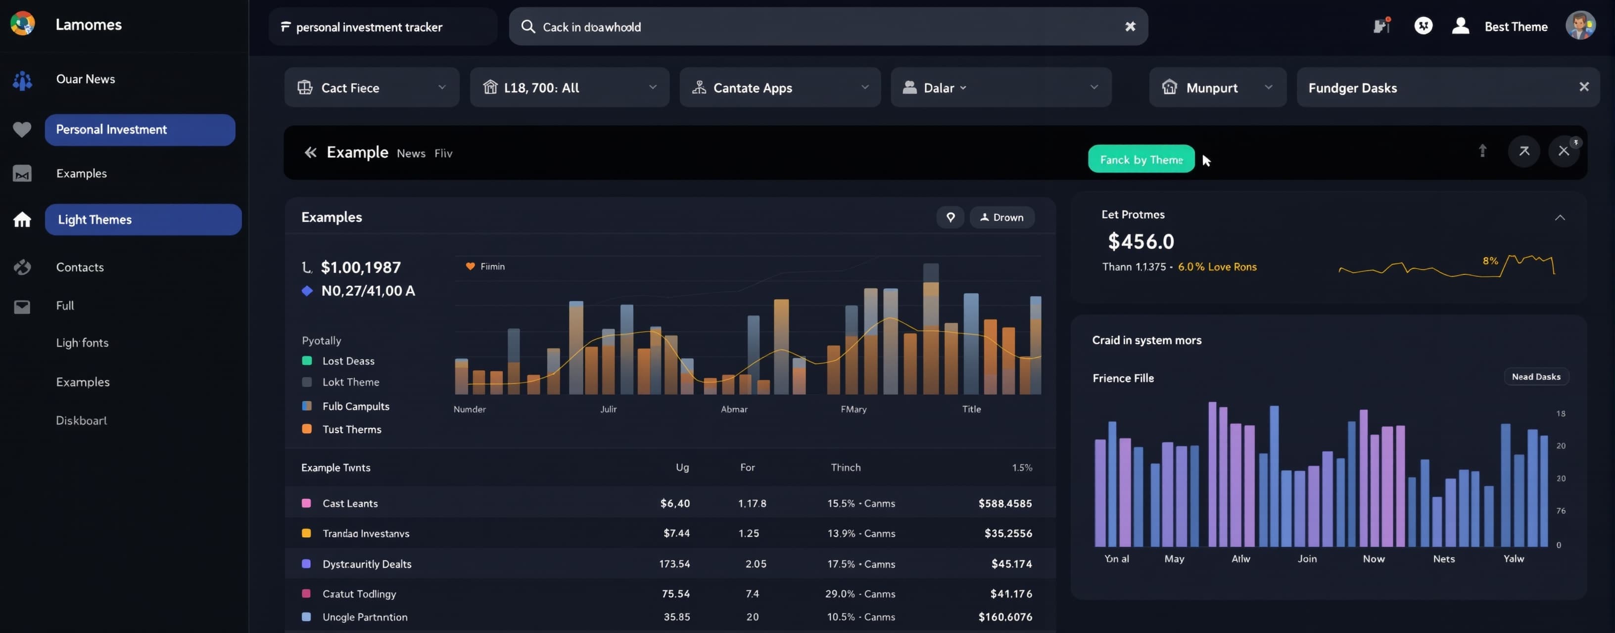Image resolution: width=1615 pixels, height=633 pixels.
Task: Toggle Lokt Theme legend gray swatch
Action: click(x=307, y=382)
